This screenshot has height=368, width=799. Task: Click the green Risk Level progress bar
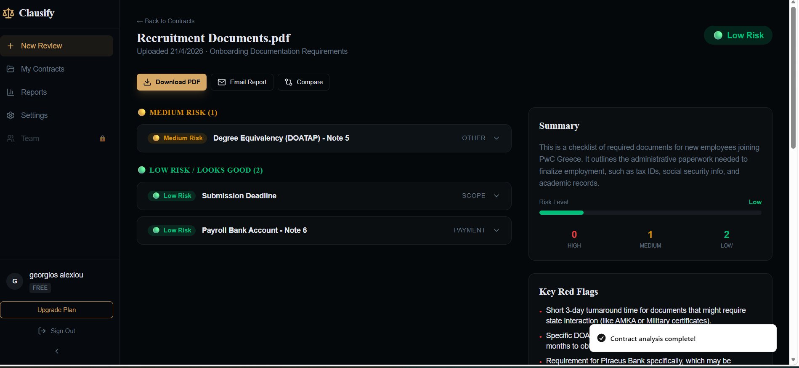click(561, 213)
